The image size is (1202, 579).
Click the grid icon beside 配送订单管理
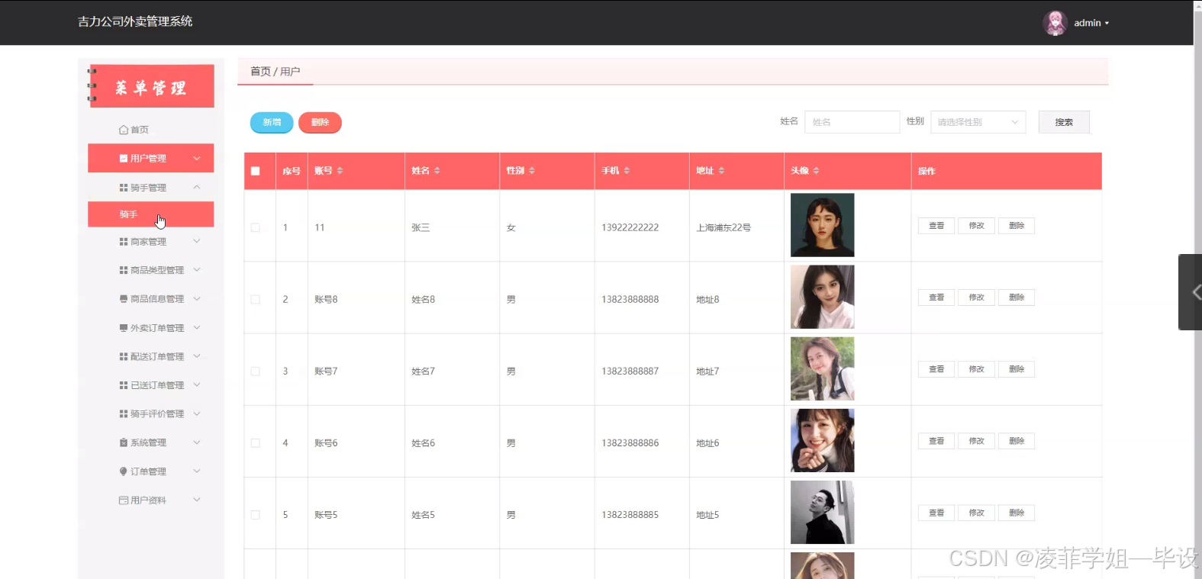pyautogui.click(x=124, y=356)
